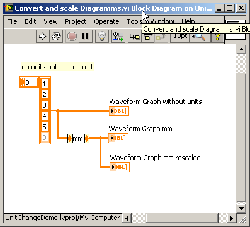Image resolution: width=250 pixels, height=227 pixels.
Task: Click 'Waveform Graph mm rescaled' label
Action: coord(155,158)
